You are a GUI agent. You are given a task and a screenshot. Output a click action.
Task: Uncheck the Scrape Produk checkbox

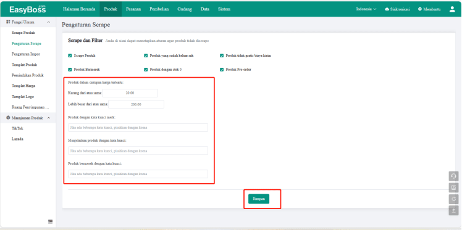70,55
